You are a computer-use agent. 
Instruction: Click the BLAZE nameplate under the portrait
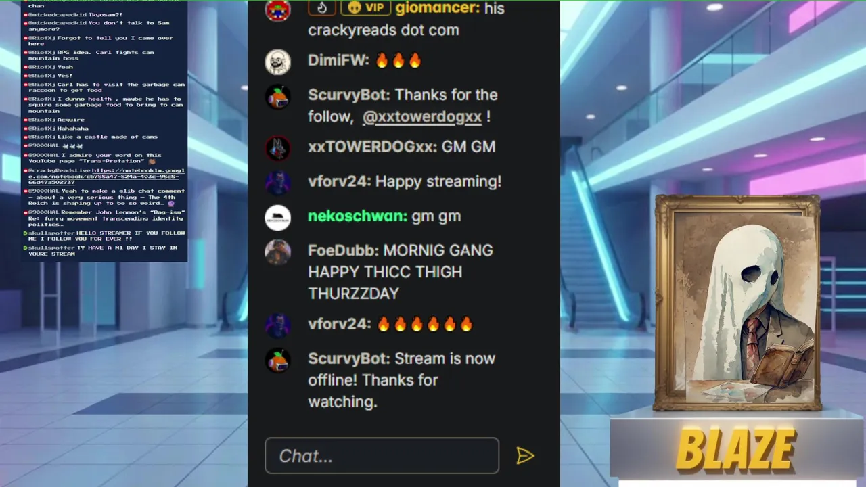pos(736,450)
